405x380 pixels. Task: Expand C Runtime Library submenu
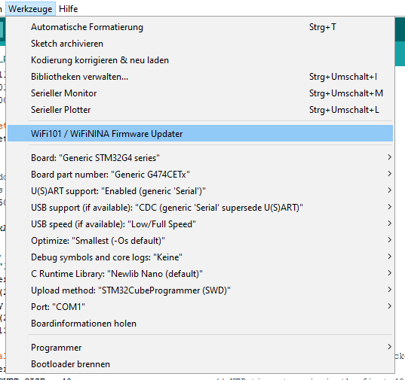pyautogui.click(x=200, y=274)
